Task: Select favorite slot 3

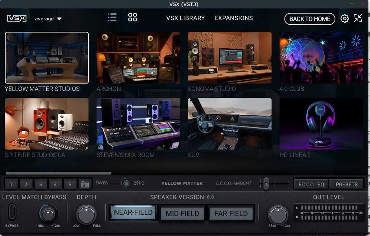Action: (41, 184)
